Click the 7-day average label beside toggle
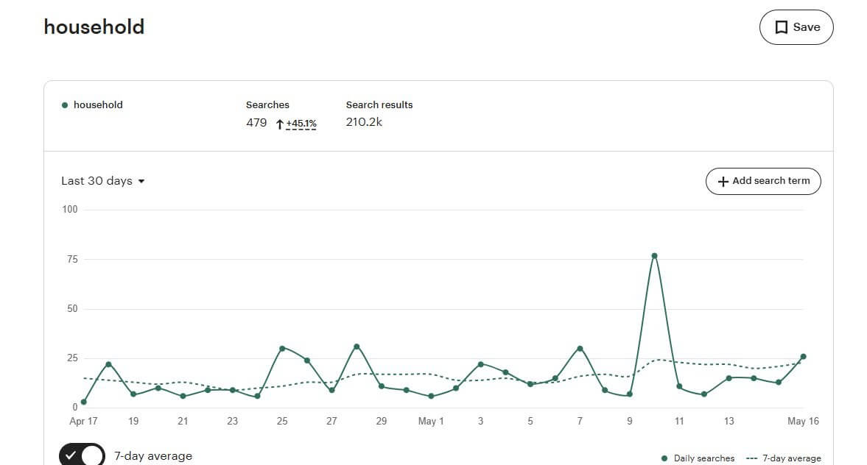 [x=153, y=456]
